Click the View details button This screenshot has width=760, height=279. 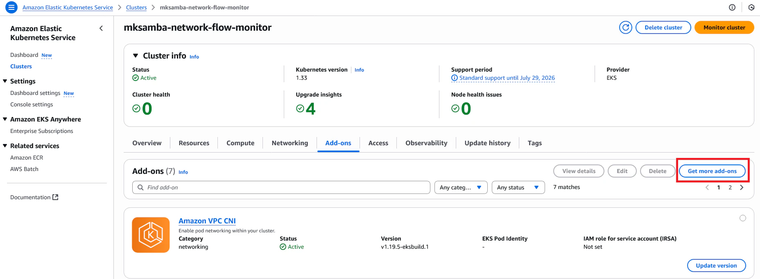[x=579, y=171]
